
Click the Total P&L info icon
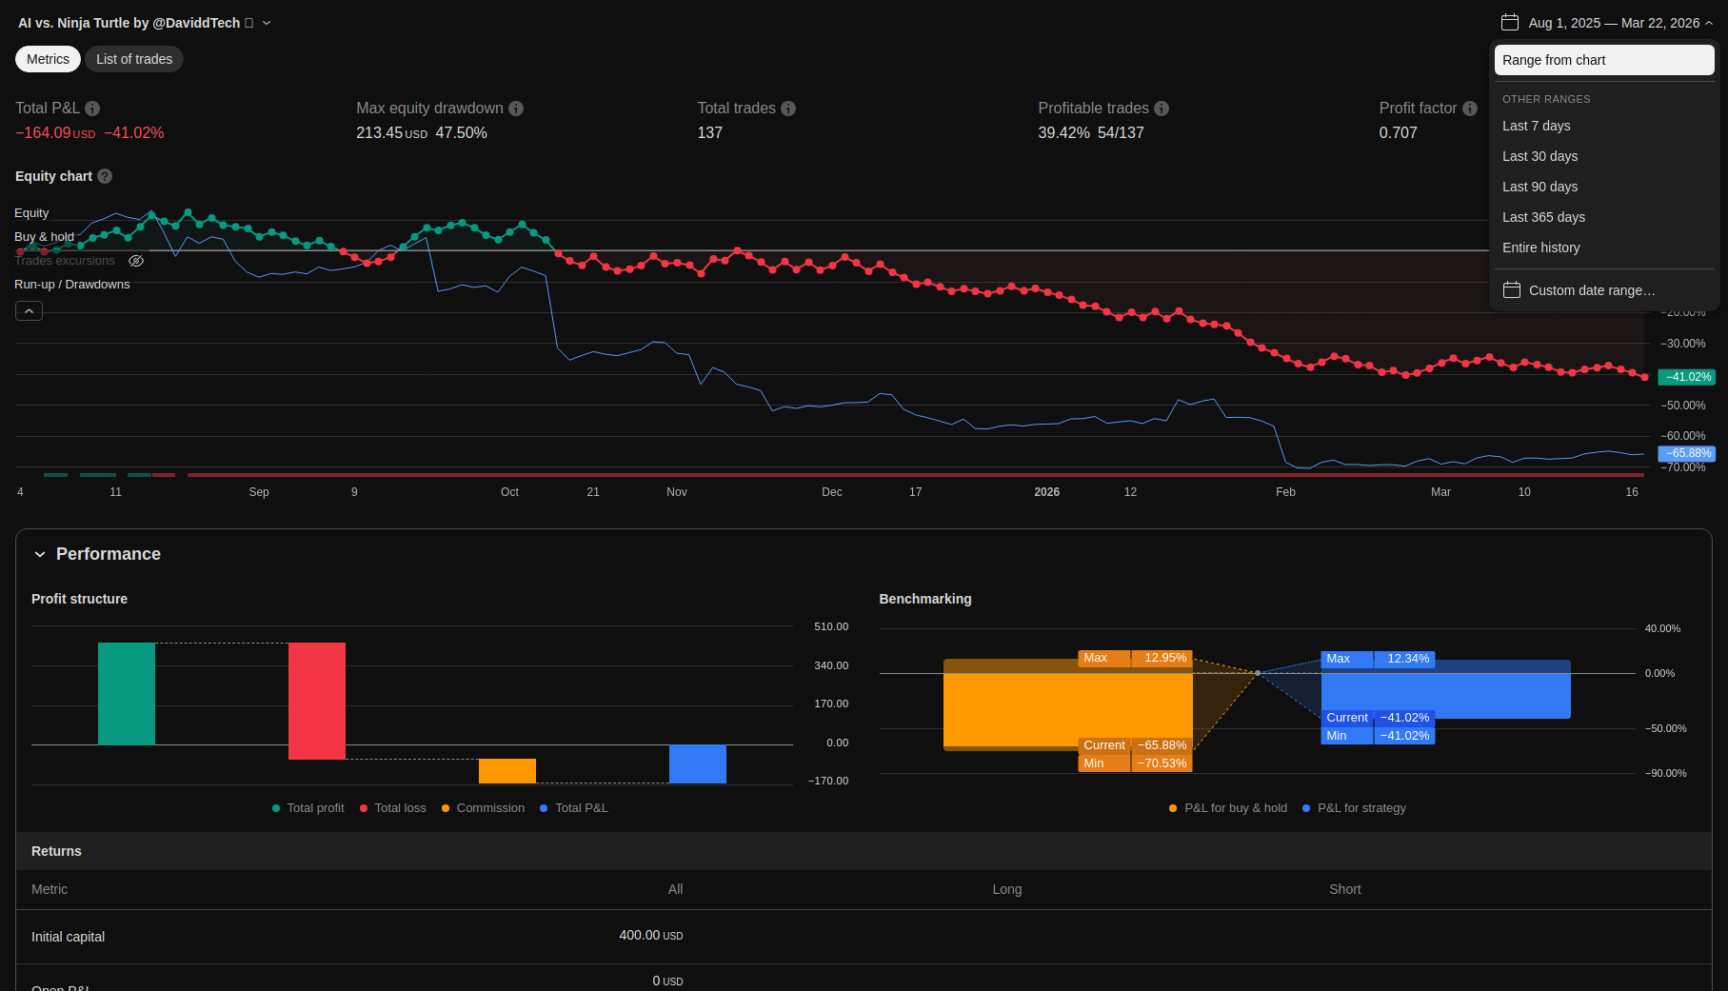pyautogui.click(x=92, y=109)
